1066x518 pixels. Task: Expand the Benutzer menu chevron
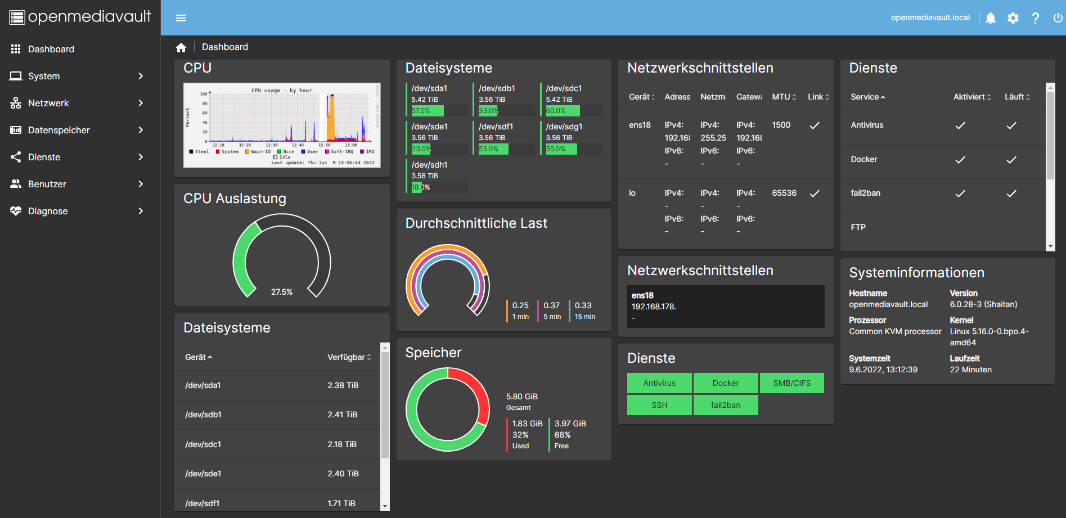(x=141, y=184)
